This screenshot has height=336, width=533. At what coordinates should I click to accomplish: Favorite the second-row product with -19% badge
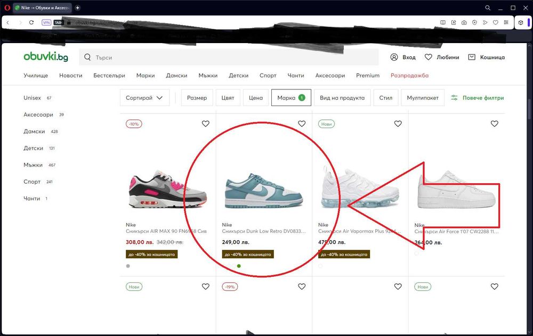pyautogui.click(x=302, y=286)
